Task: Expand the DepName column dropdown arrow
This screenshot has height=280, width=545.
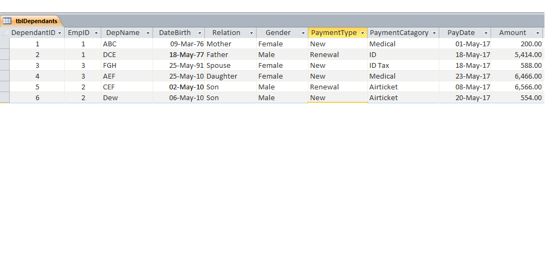Action: coord(148,33)
